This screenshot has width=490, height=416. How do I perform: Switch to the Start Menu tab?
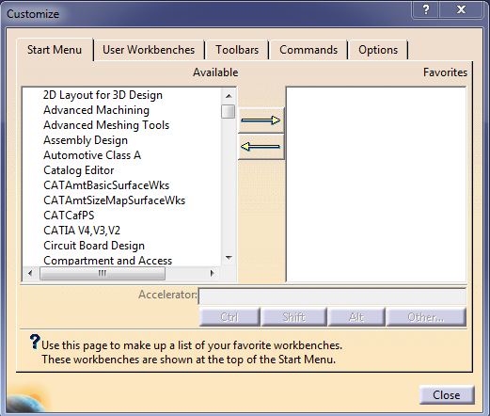point(55,50)
